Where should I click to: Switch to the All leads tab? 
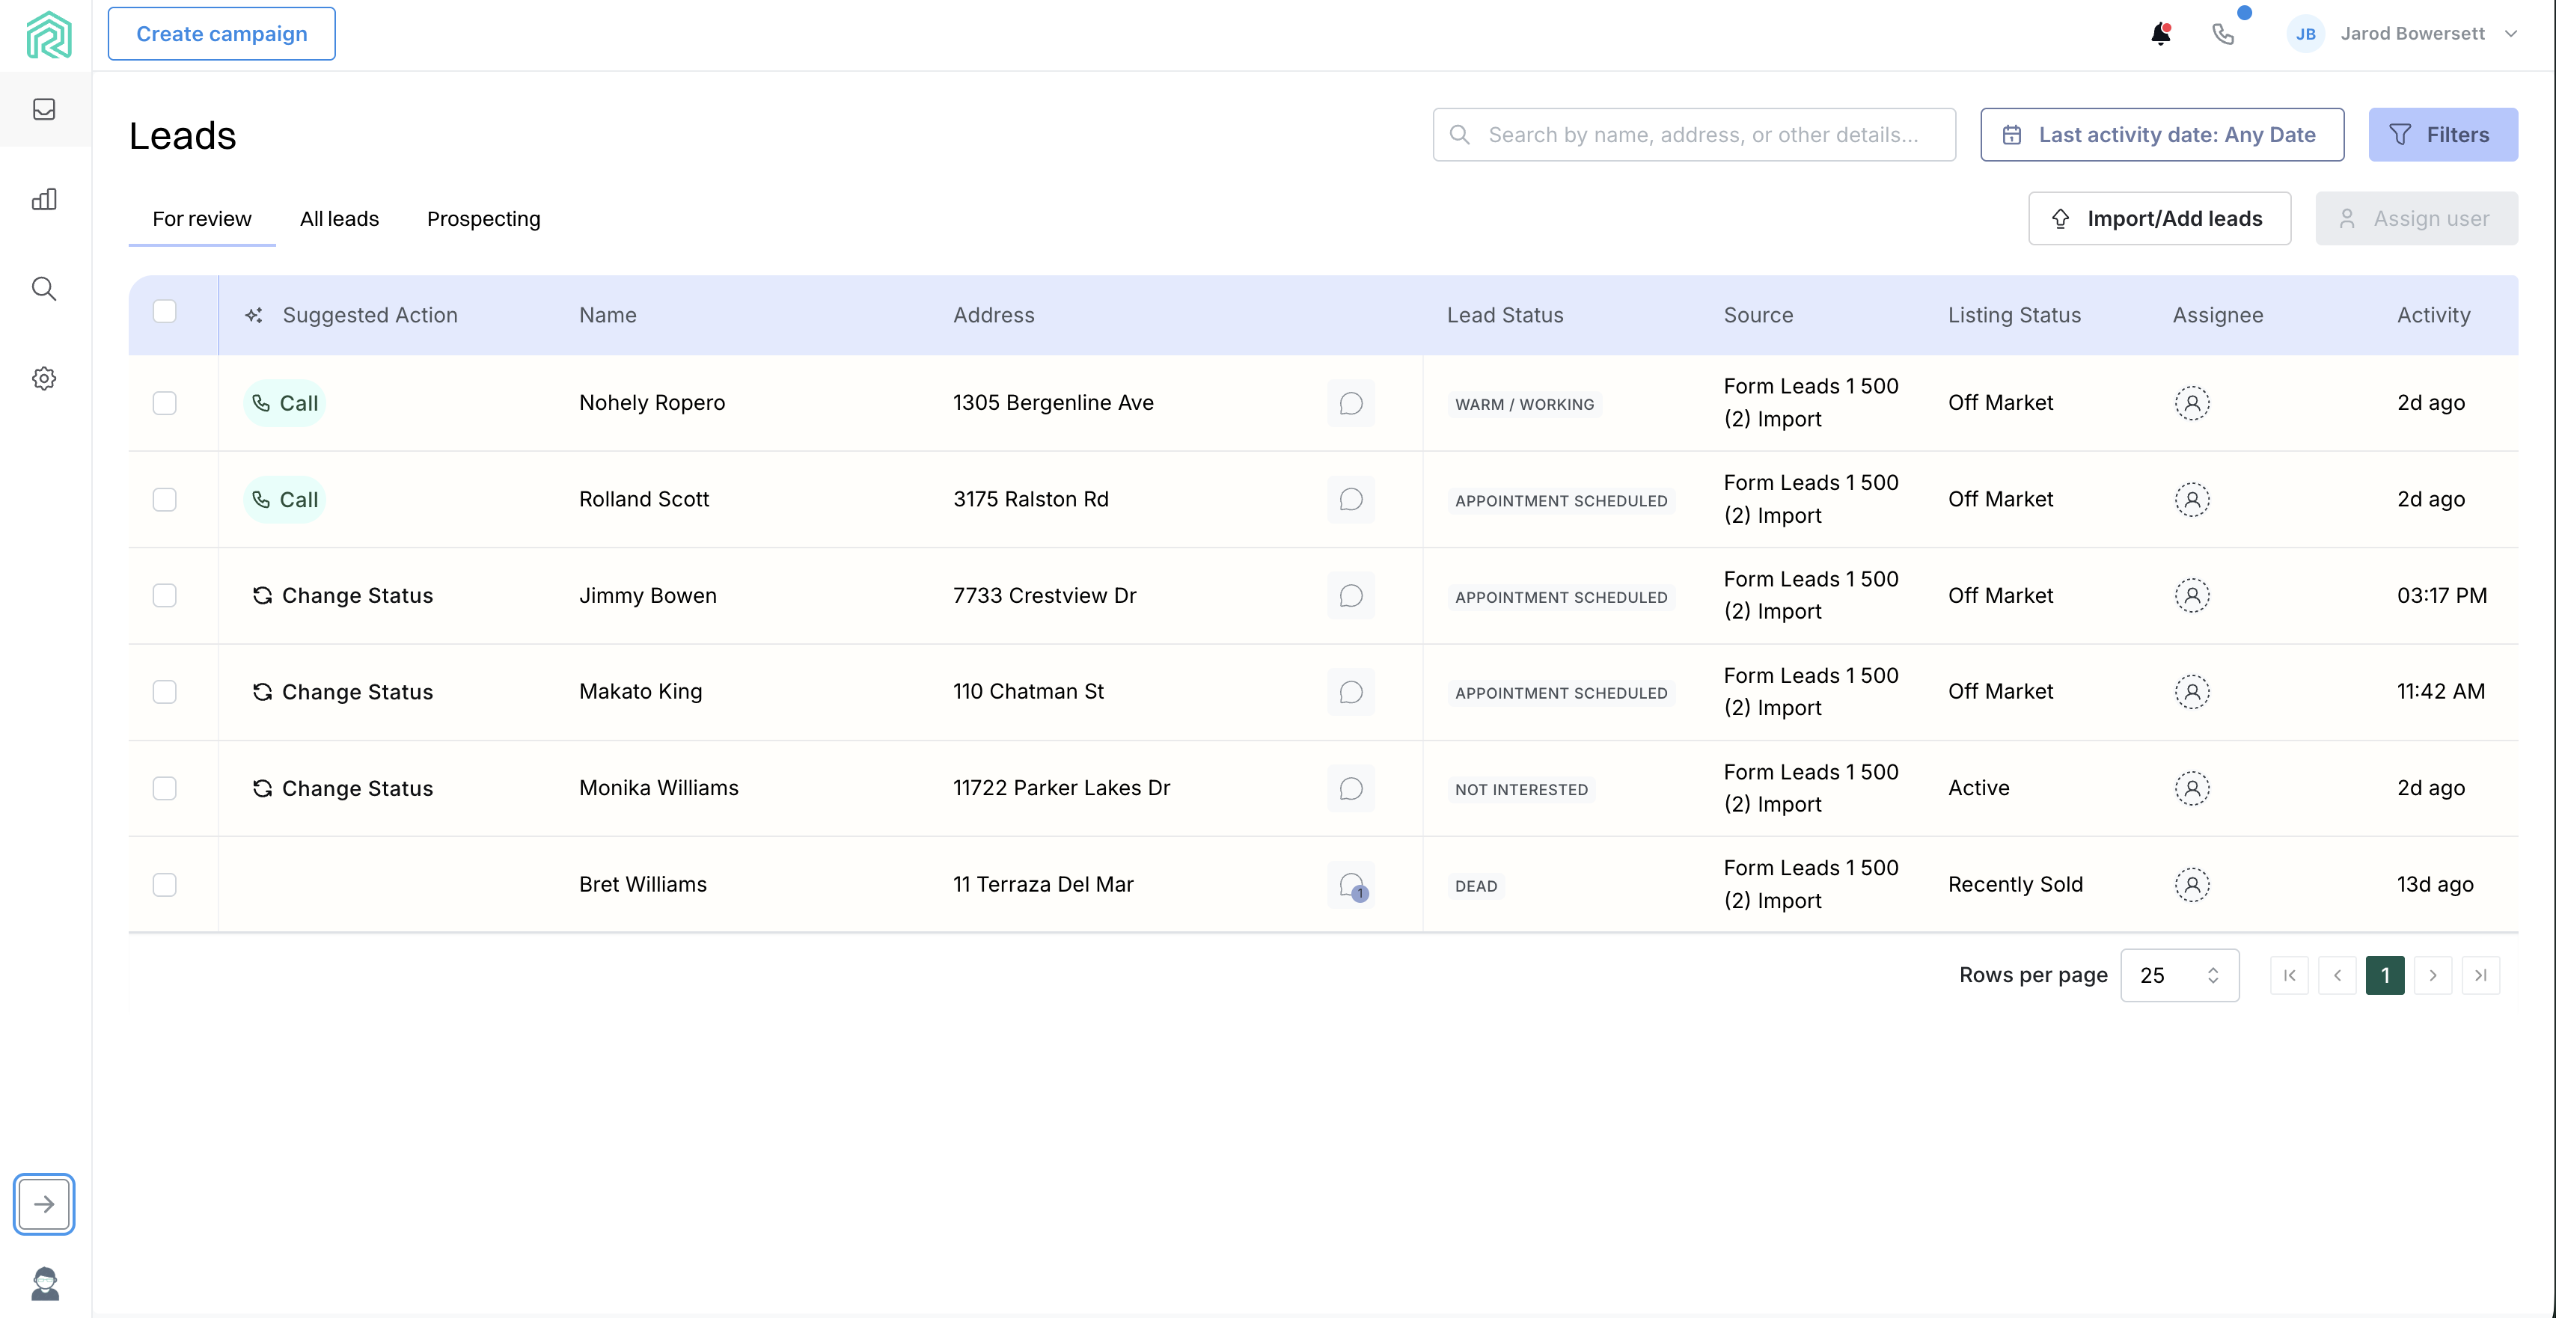click(340, 218)
